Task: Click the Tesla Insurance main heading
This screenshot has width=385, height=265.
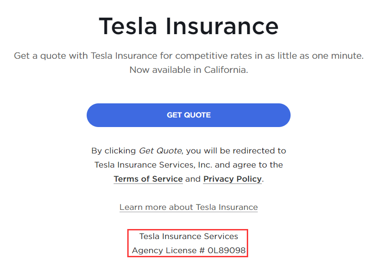Action: pyautogui.click(x=188, y=26)
